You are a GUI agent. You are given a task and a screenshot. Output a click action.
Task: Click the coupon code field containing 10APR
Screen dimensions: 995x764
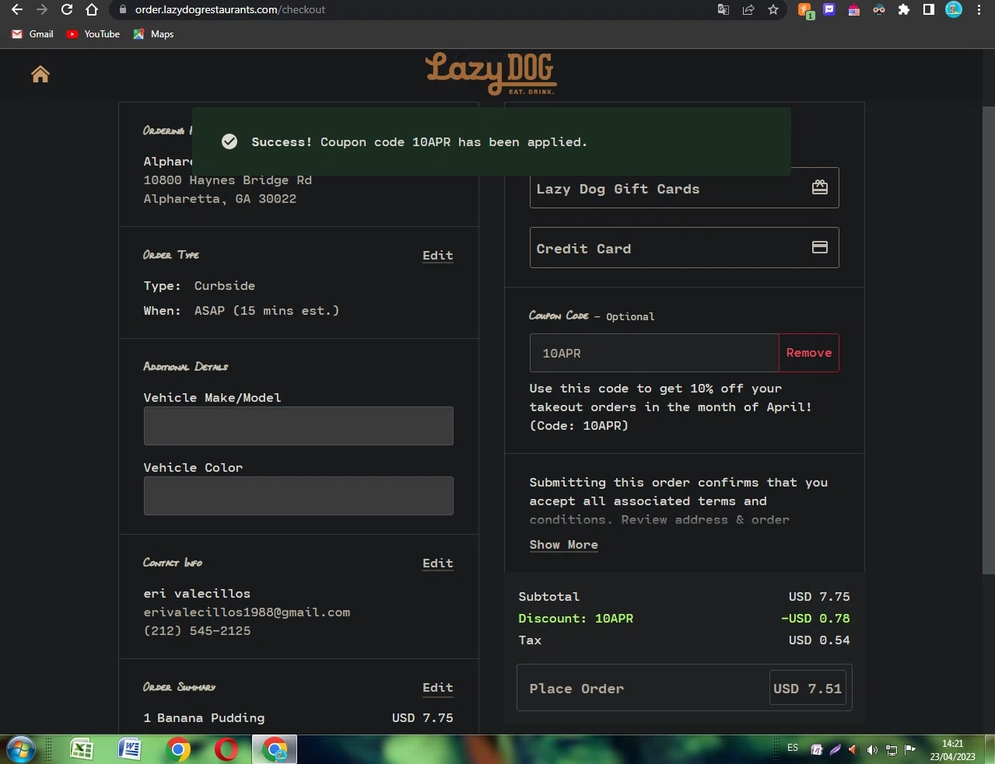(654, 353)
